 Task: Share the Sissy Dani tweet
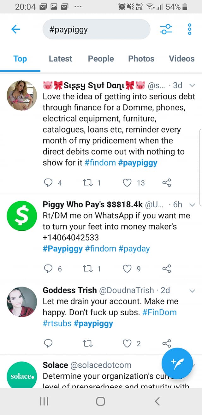point(166,182)
